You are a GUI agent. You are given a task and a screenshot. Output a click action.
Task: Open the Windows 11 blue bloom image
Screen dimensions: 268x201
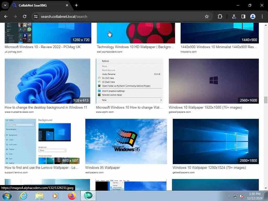tap(47, 81)
